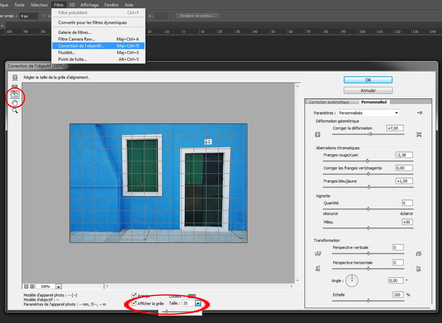Uncheck the Aperçu checkbox
Viewport: 442px width, 323px height.
coord(134,295)
